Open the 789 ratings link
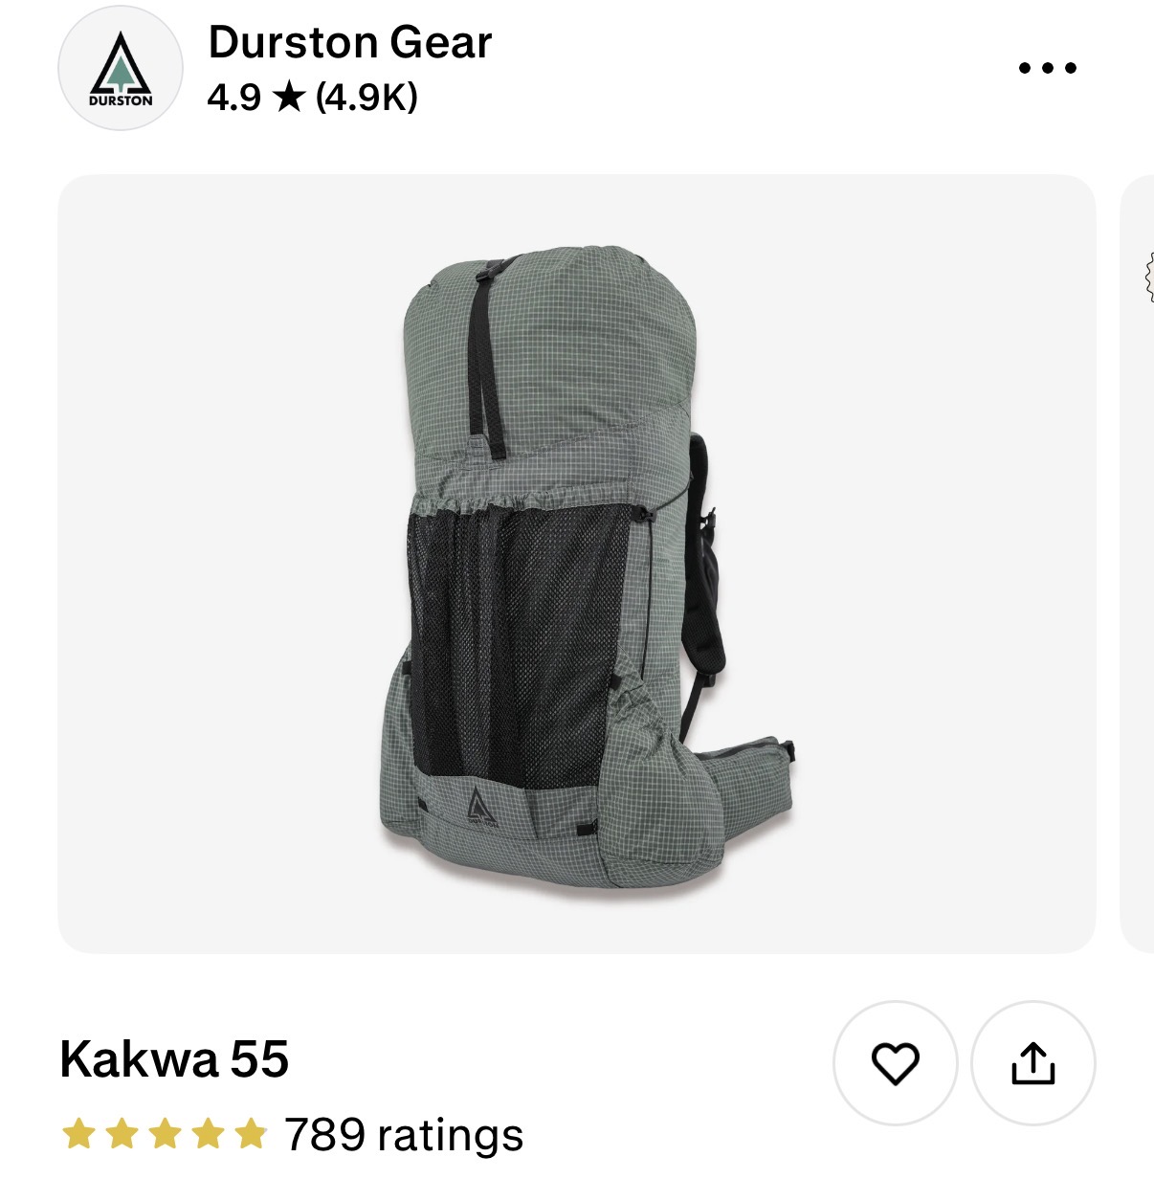The width and height of the screenshot is (1154, 1179). click(404, 1135)
